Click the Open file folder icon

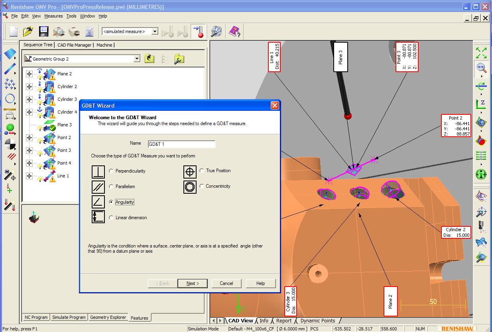[28, 31]
